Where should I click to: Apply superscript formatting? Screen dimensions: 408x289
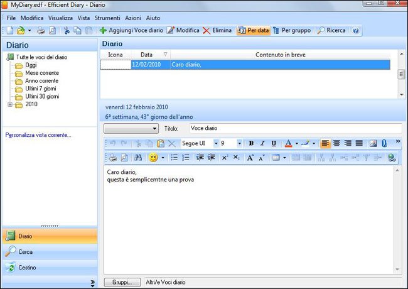click(x=225, y=158)
